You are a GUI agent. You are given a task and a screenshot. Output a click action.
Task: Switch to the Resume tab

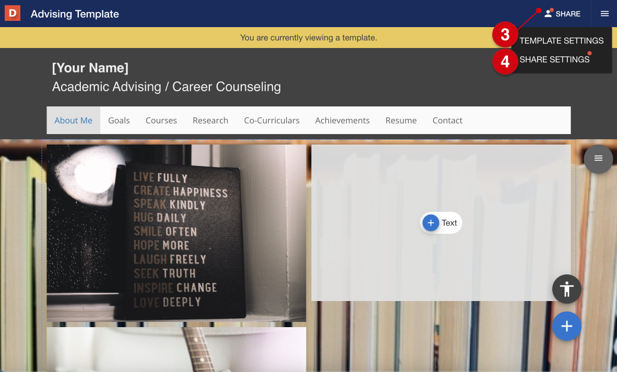401,121
